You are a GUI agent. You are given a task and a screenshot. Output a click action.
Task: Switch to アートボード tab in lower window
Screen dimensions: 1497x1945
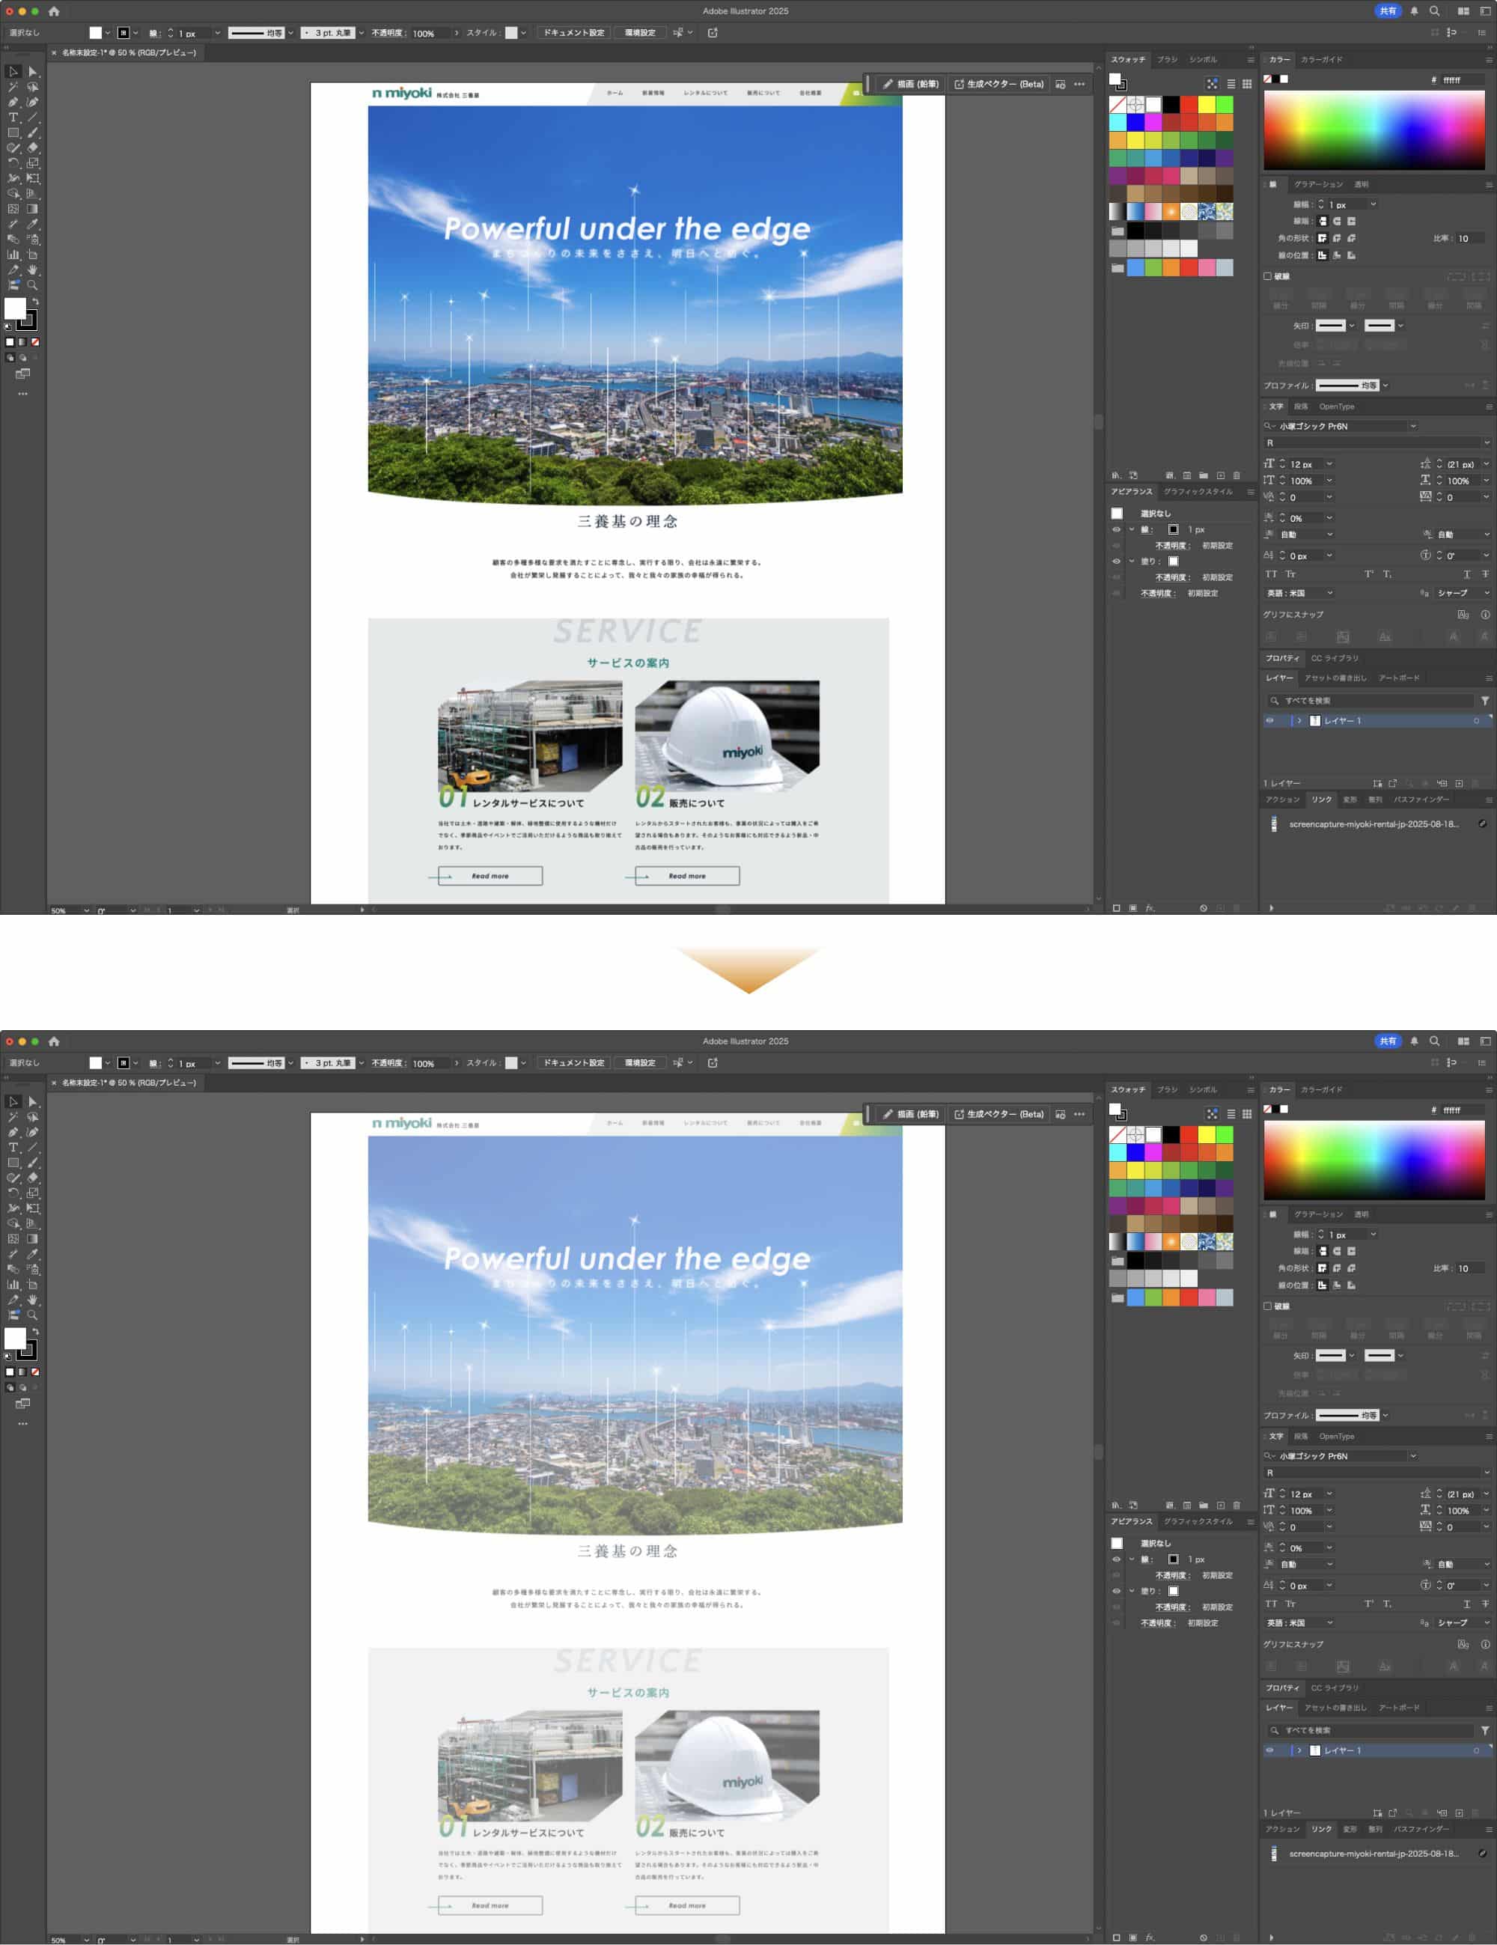[x=1399, y=1707]
